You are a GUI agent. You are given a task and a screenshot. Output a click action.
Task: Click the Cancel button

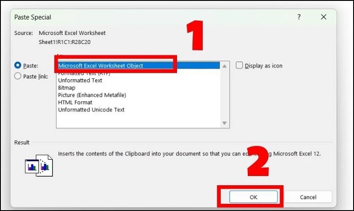[308, 197]
